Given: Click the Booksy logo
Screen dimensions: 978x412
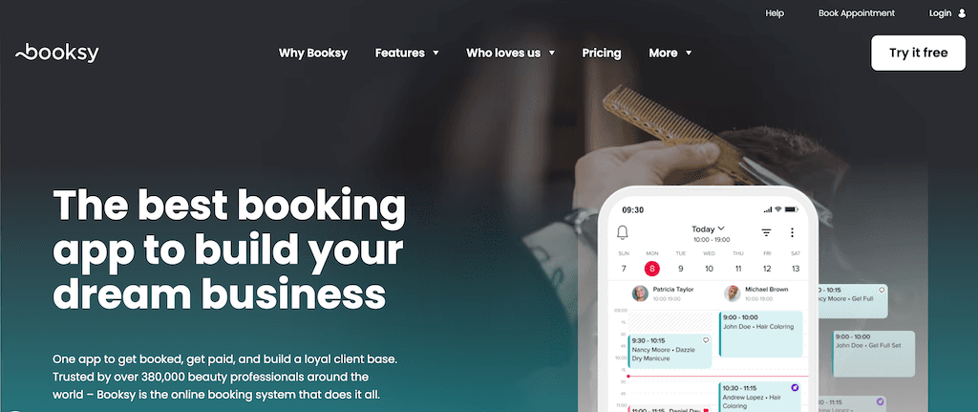Looking at the screenshot, I should coord(56,54).
